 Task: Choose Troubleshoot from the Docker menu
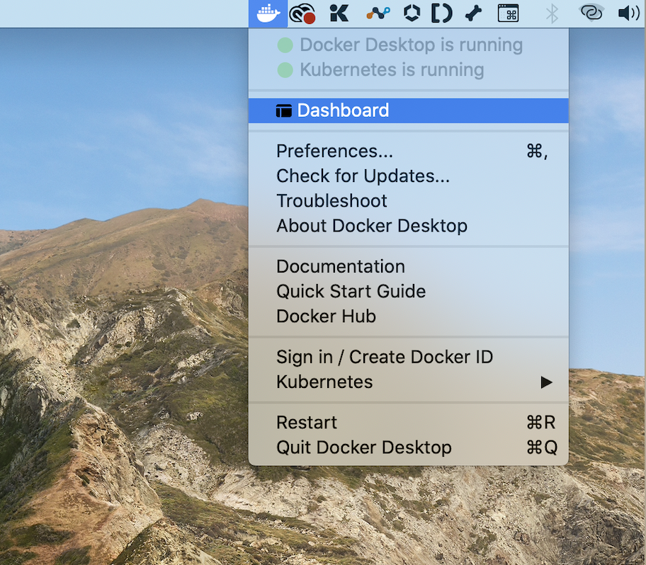pos(331,201)
